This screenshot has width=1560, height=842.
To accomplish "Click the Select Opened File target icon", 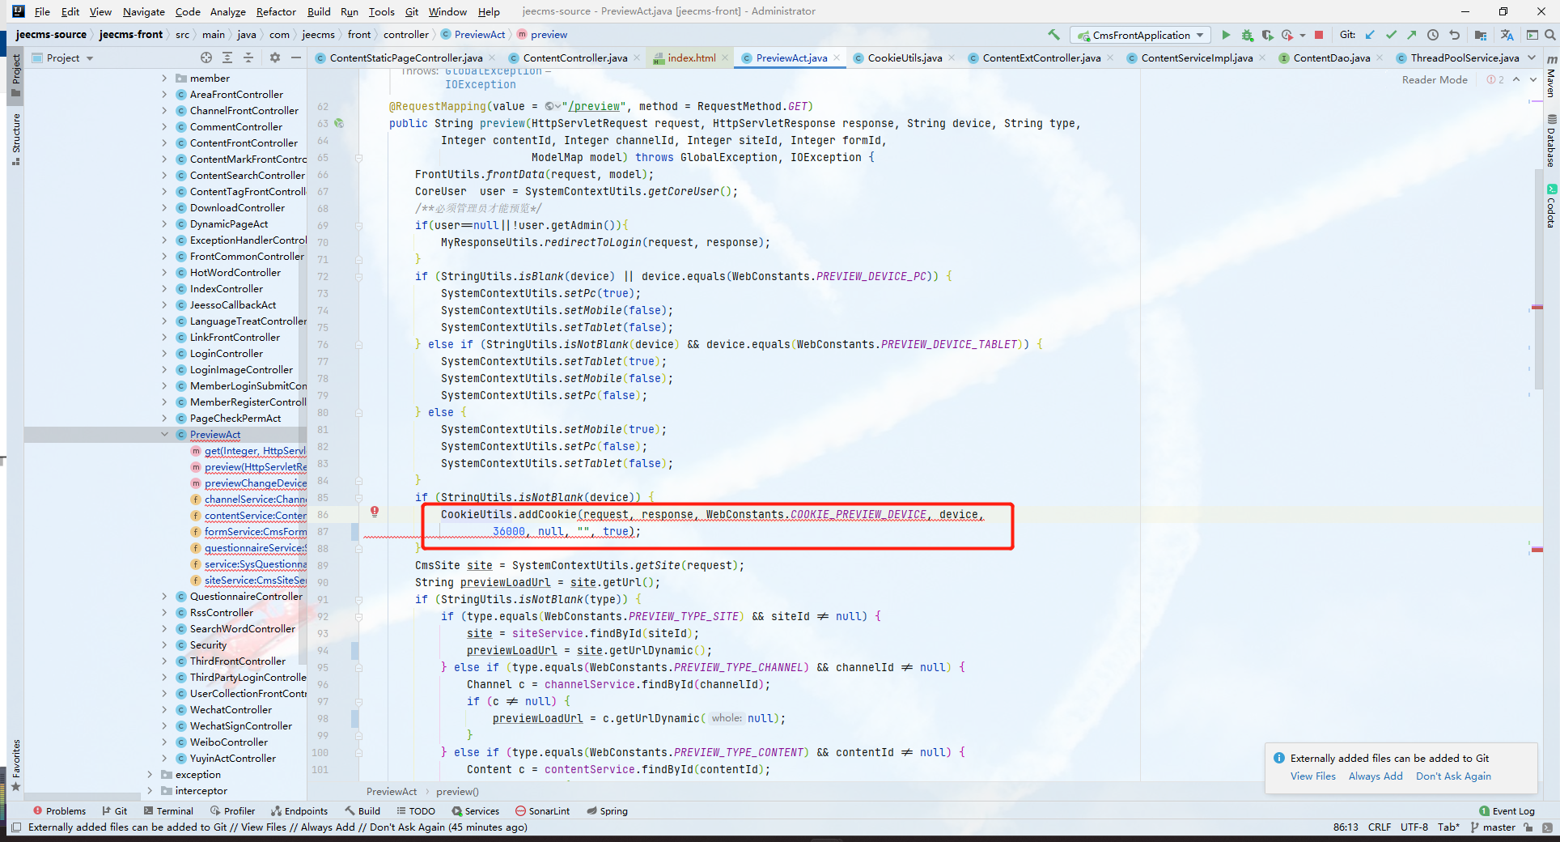I will click(206, 57).
